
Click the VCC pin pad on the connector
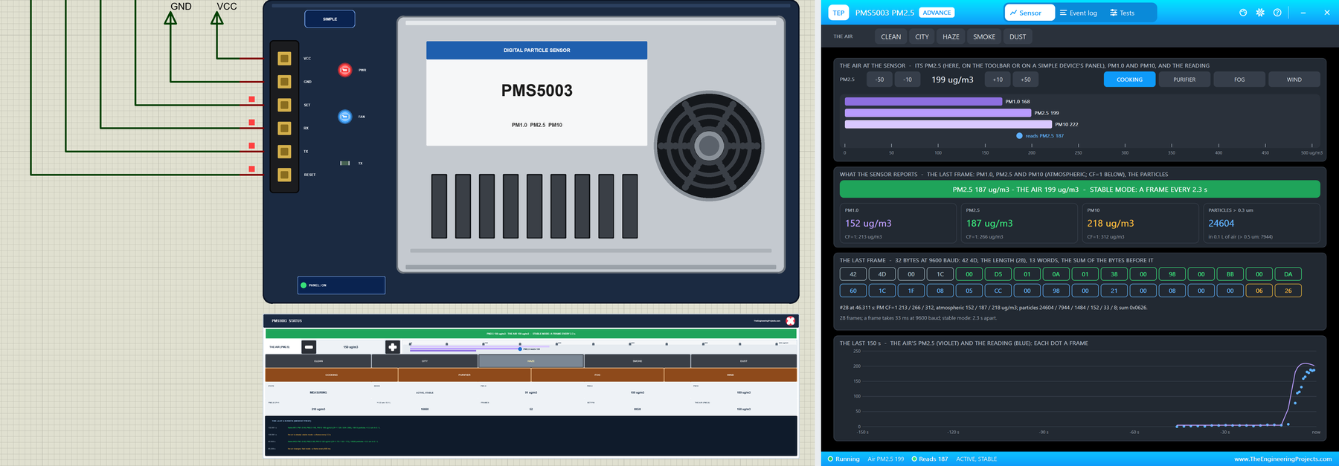click(x=284, y=58)
